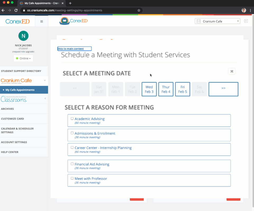Image resolution: width=254 pixels, height=211 pixels.
Task: Click the browser back arrow
Action: [x=3, y=10]
